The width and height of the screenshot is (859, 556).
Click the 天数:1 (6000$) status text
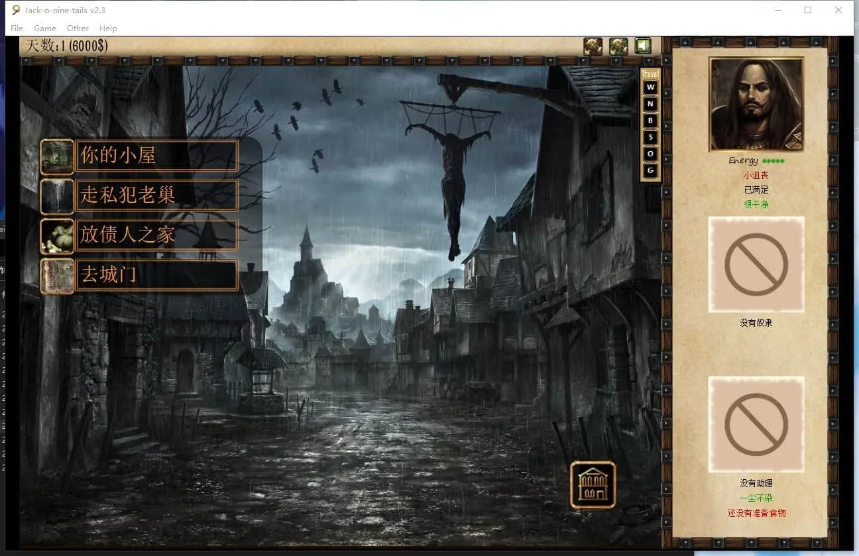pos(66,46)
